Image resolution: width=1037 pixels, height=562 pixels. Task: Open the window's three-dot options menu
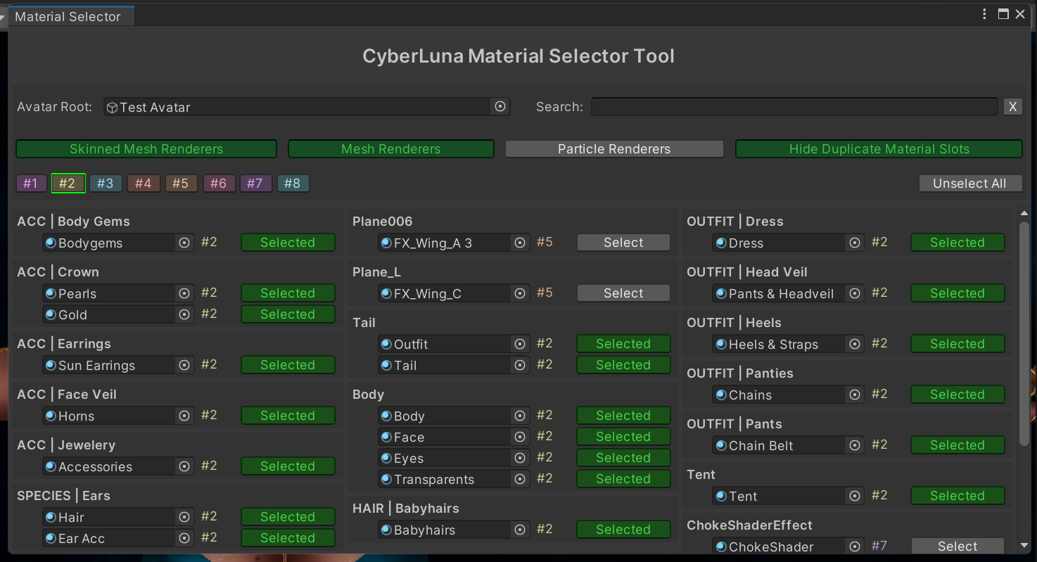point(984,14)
